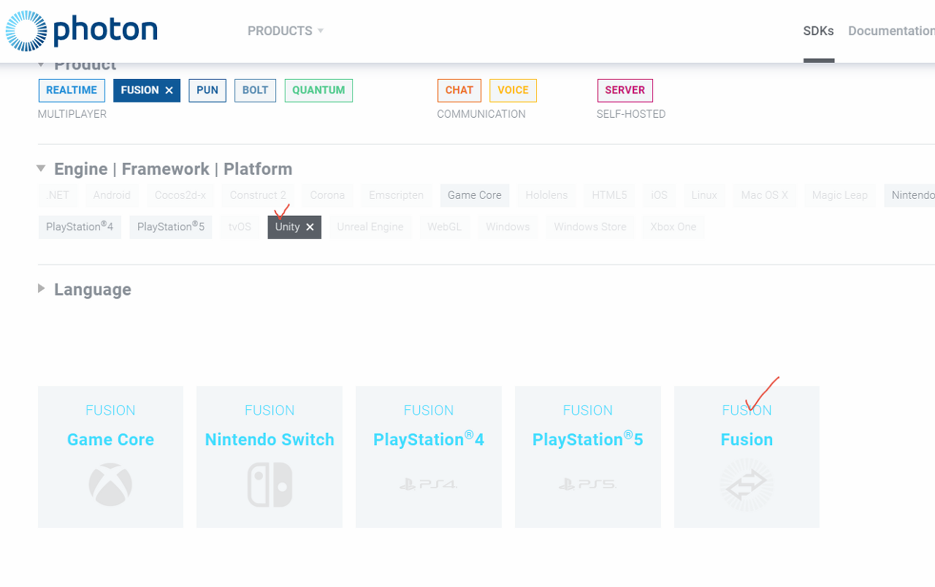Choose the .NET platform tag
This screenshot has height=587, width=935.
[x=58, y=195]
